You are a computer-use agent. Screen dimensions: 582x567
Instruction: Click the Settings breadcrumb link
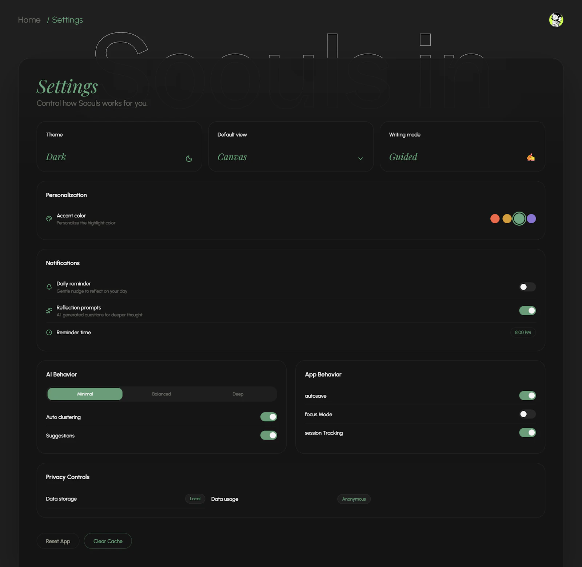click(67, 20)
